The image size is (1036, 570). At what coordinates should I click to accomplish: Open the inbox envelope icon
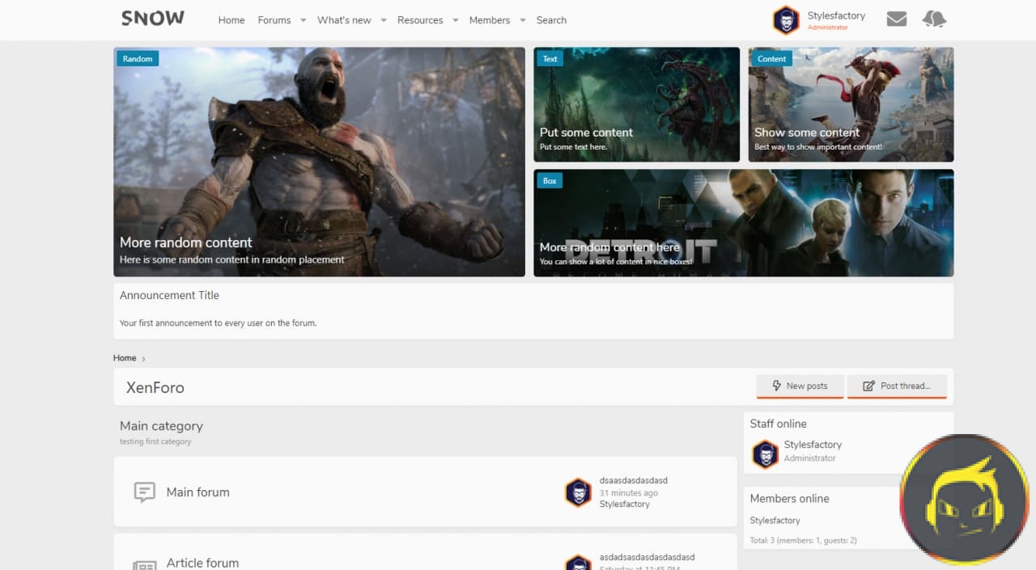click(896, 19)
